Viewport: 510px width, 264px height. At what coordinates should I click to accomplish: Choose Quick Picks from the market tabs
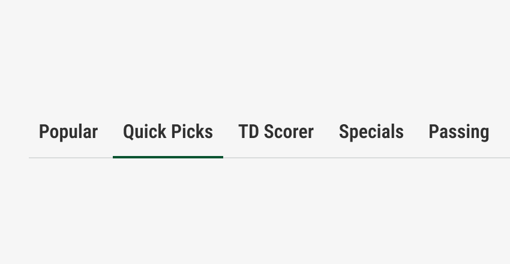pos(168,132)
